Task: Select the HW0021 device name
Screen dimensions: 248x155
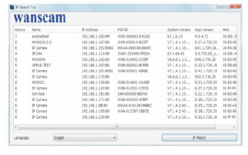Action: [x=38, y=82]
